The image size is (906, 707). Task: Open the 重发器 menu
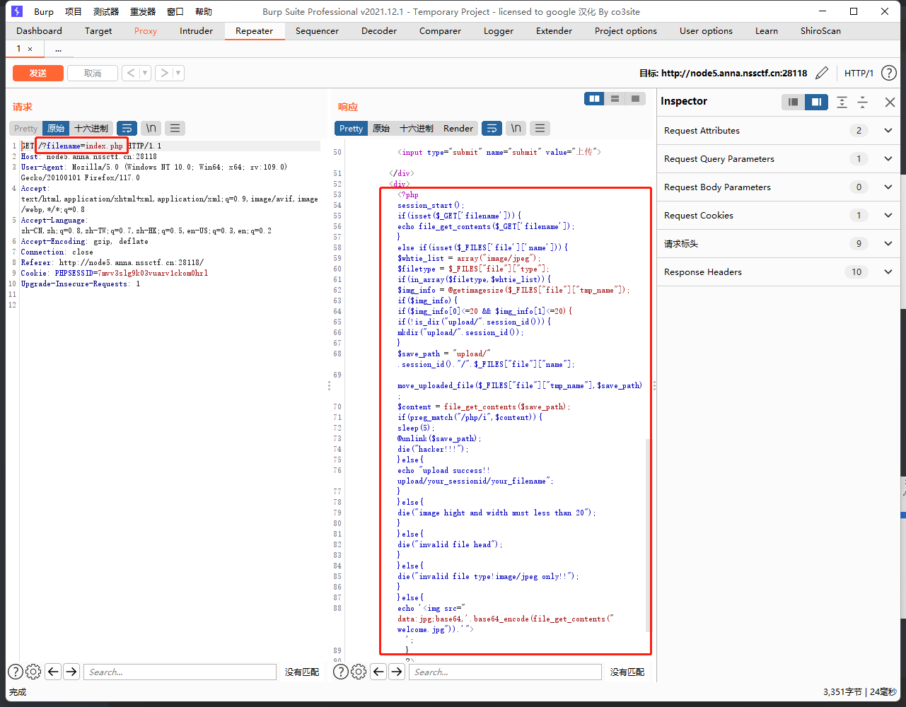143,11
